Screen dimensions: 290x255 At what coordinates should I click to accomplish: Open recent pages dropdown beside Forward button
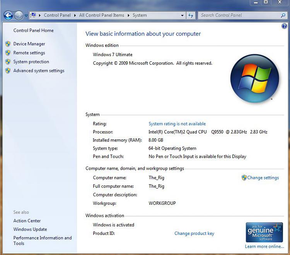pos(26,15)
